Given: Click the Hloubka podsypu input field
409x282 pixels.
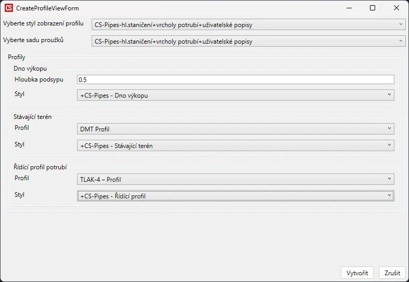Looking at the screenshot, I should [235, 79].
